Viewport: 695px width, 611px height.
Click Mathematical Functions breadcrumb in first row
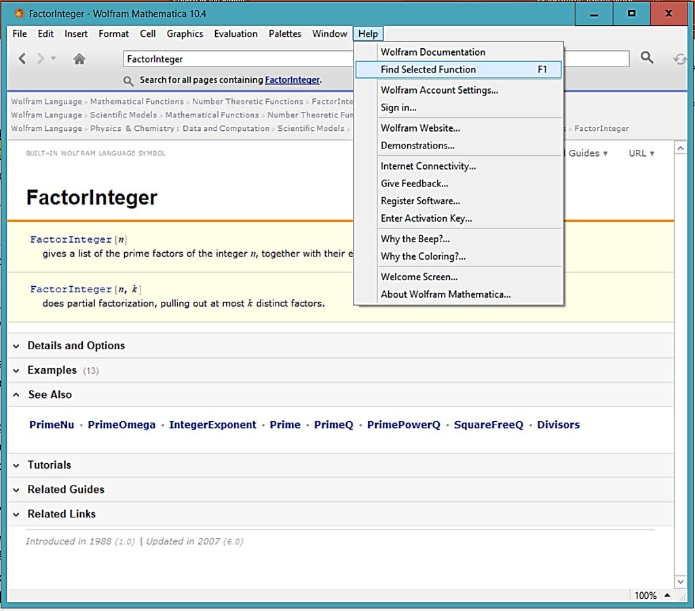(x=137, y=102)
